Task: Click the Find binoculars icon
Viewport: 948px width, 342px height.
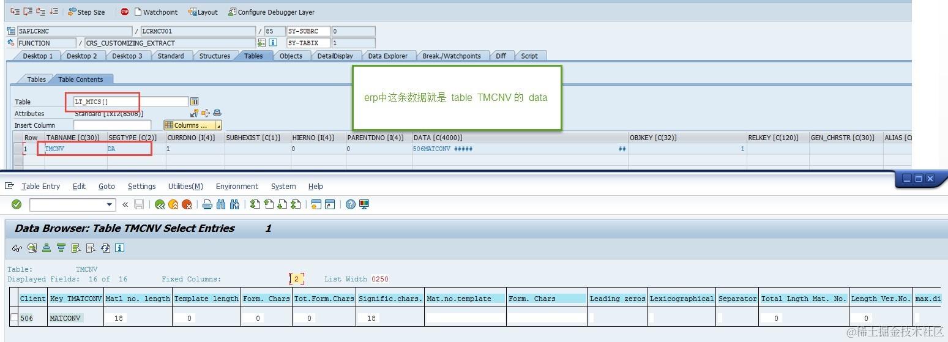Action: [x=221, y=204]
